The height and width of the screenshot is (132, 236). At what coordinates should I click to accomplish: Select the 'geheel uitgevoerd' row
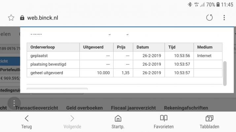click(x=47, y=73)
